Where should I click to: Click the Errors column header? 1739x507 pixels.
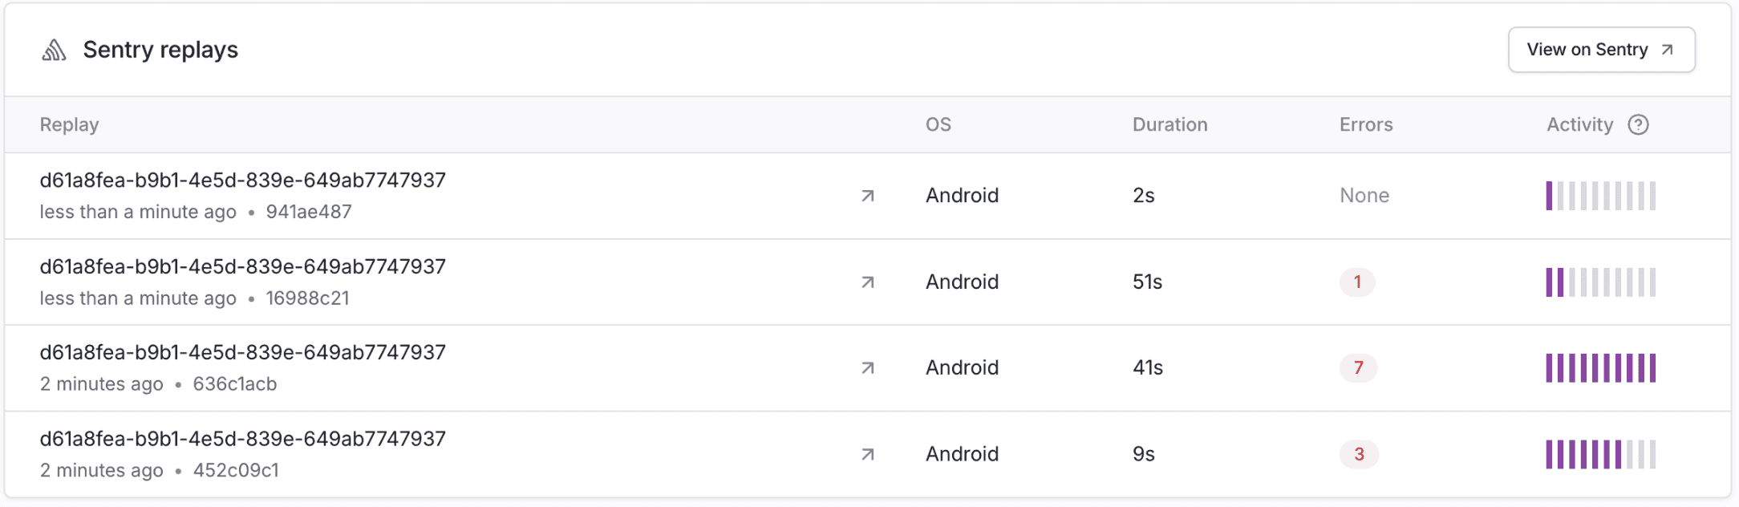coord(1366,124)
